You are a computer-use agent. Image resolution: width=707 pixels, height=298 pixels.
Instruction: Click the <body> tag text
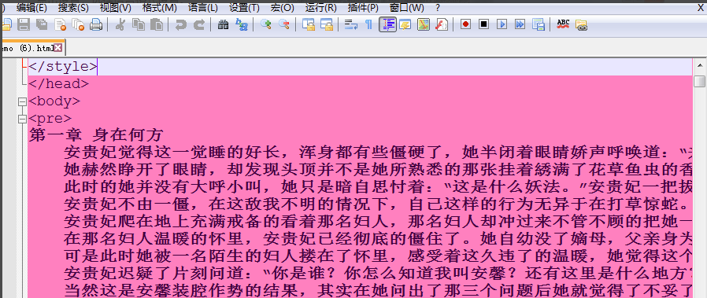(x=54, y=101)
